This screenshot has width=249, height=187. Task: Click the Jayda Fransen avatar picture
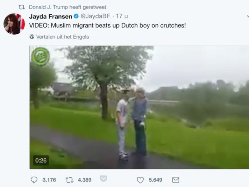pyautogui.click(x=14, y=24)
